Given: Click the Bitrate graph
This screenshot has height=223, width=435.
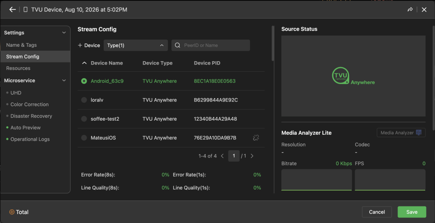Looking at the screenshot, I should (316, 180).
